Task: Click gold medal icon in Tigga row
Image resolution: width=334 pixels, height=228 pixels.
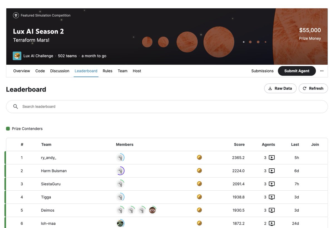Action: (x=199, y=197)
